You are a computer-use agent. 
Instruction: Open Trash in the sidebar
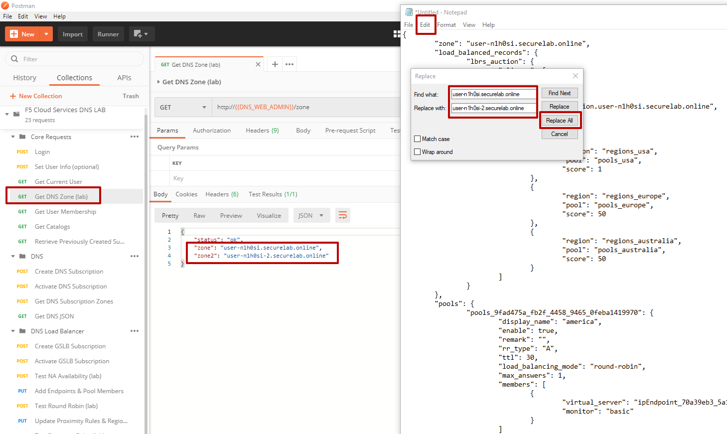click(x=131, y=96)
